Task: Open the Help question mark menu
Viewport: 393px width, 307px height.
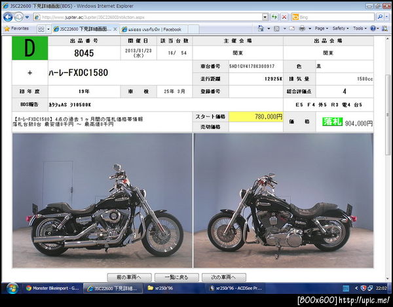Action: 375,29
